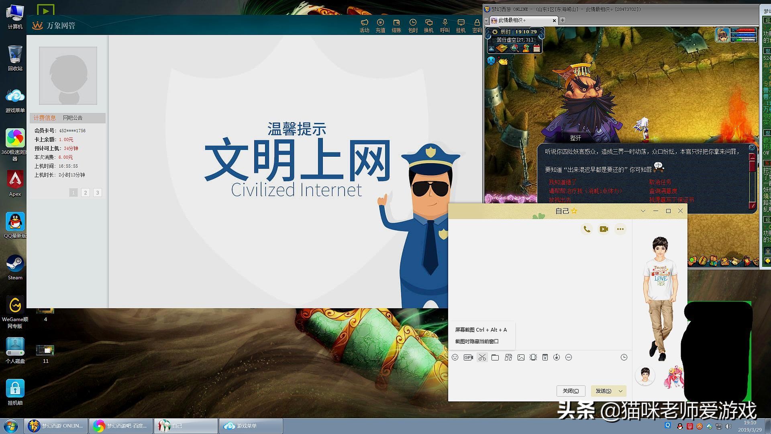This screenshot has width=771, height=434.
Task: Select the GIF icon in the chat toolbar
Action: [468, 357]
